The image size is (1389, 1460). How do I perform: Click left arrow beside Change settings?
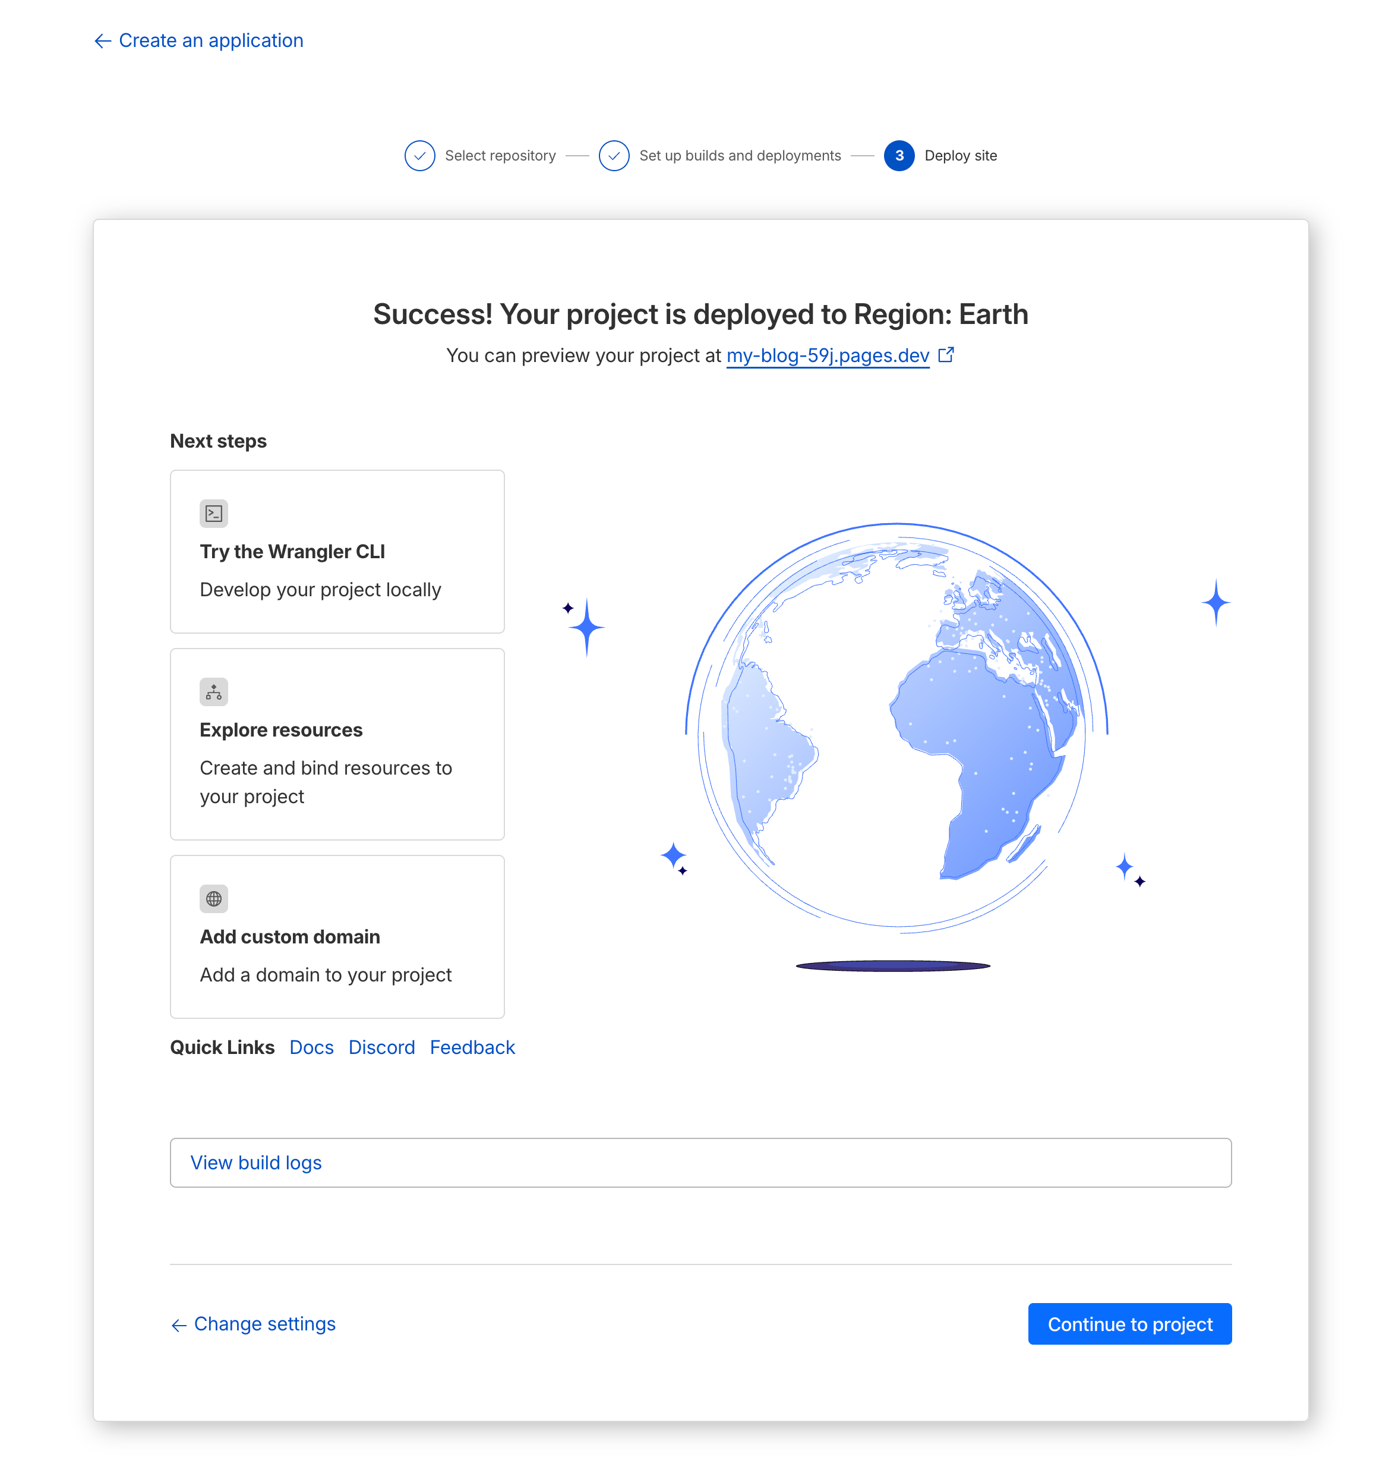(x=178, y=1325)
